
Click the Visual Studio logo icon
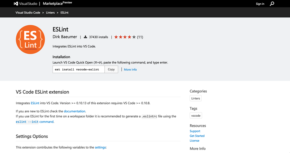(16, 4)
